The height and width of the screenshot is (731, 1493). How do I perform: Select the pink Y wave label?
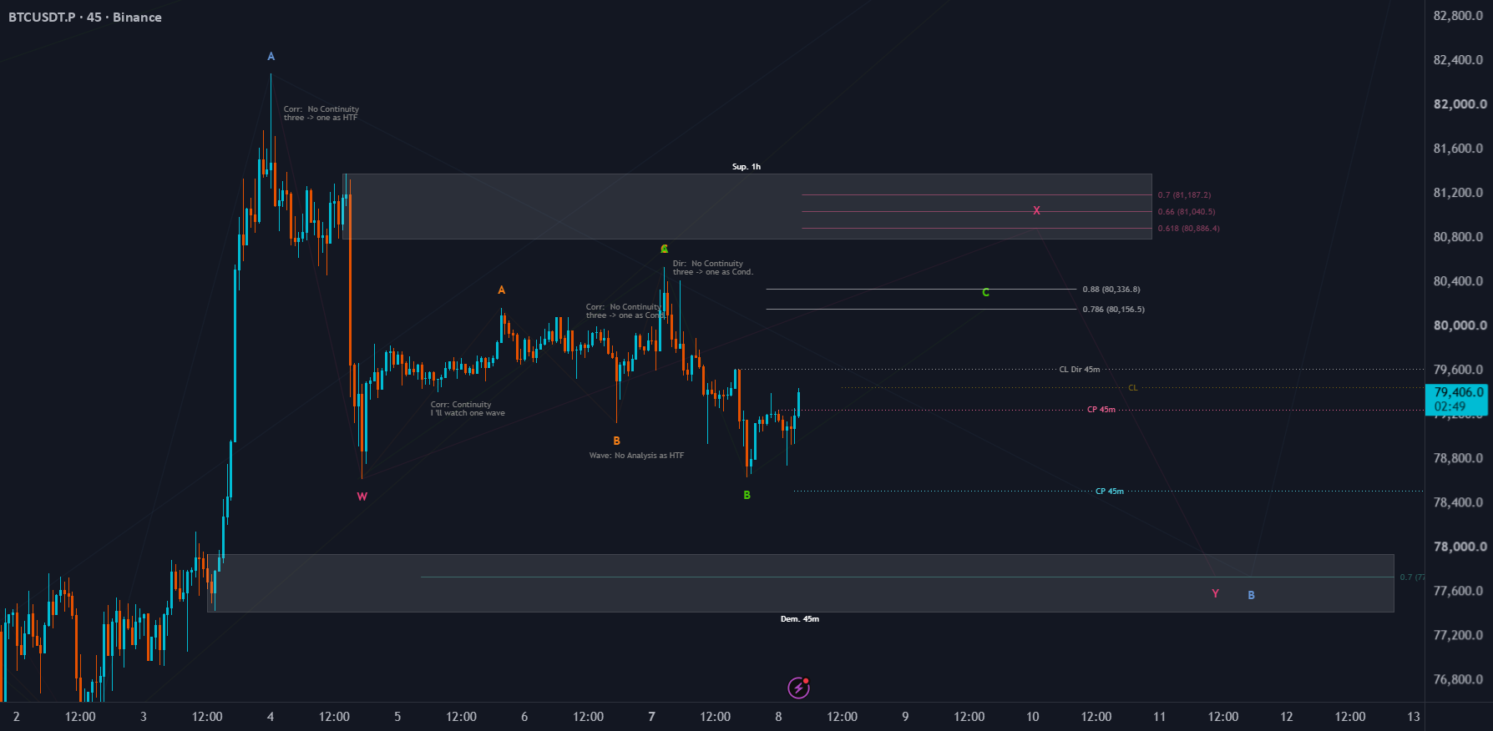[1215, 594]
